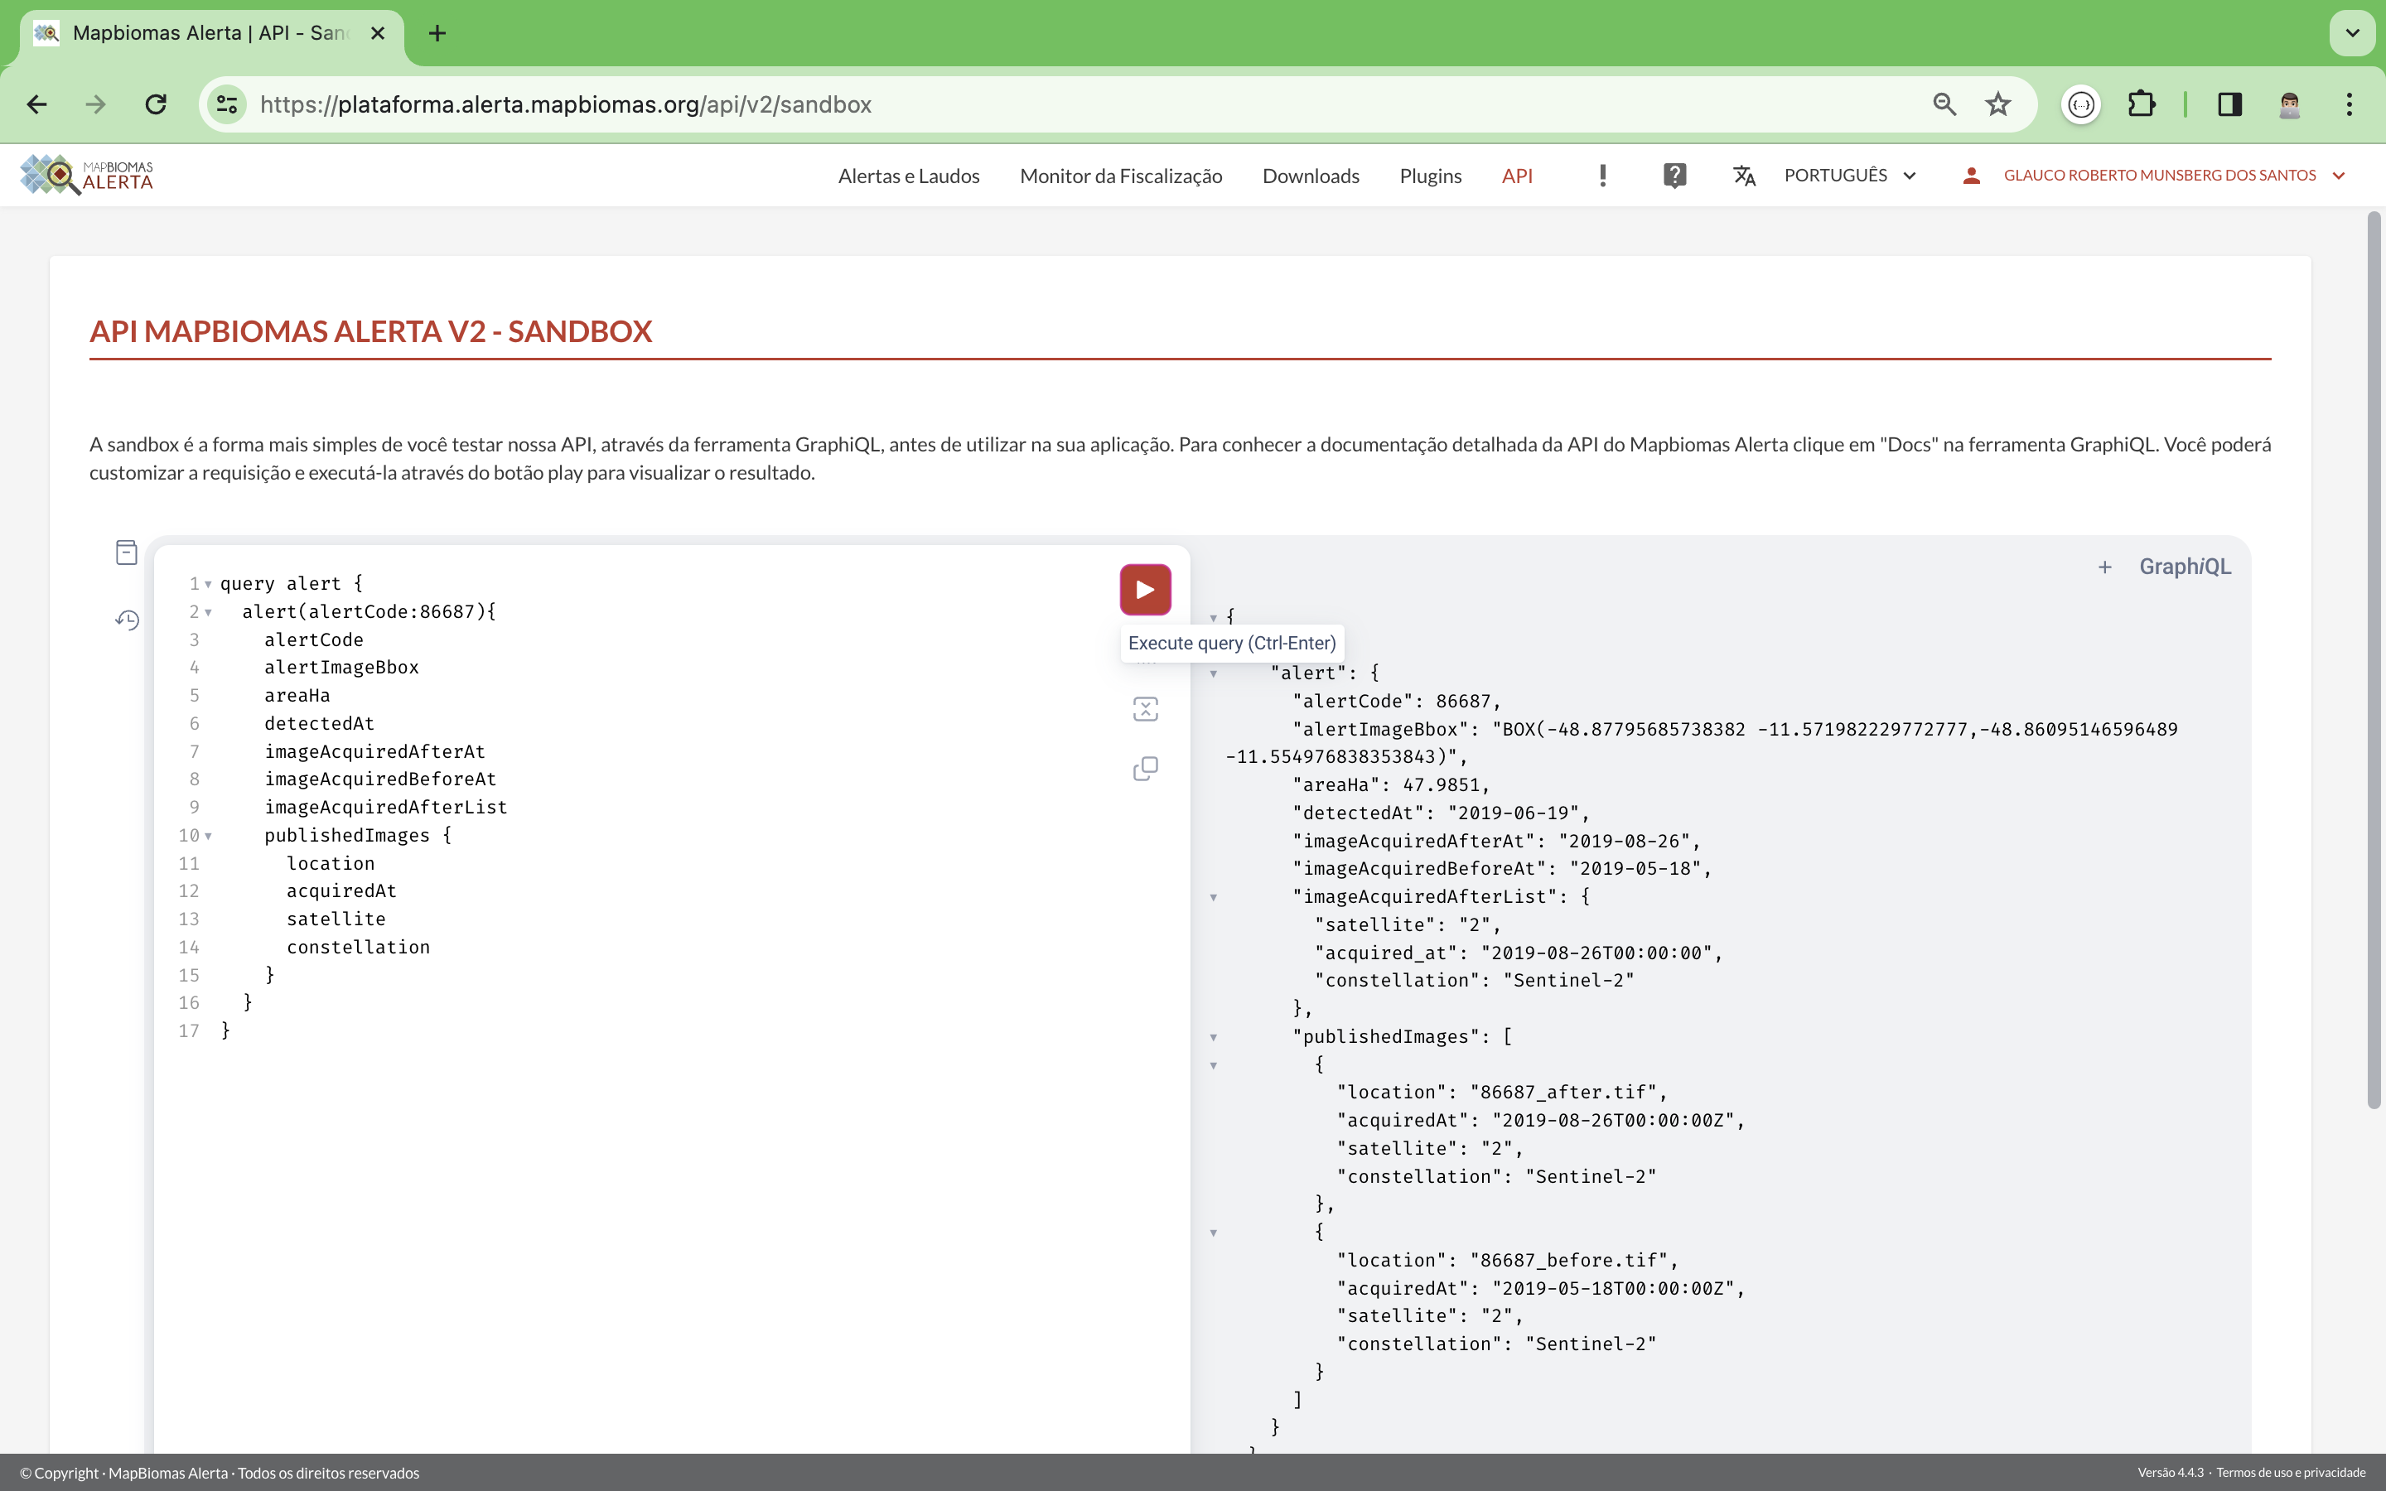2386x1491 pixels.
Task: Open the browser zoom magnifier icon
Action: [1944, 104]
